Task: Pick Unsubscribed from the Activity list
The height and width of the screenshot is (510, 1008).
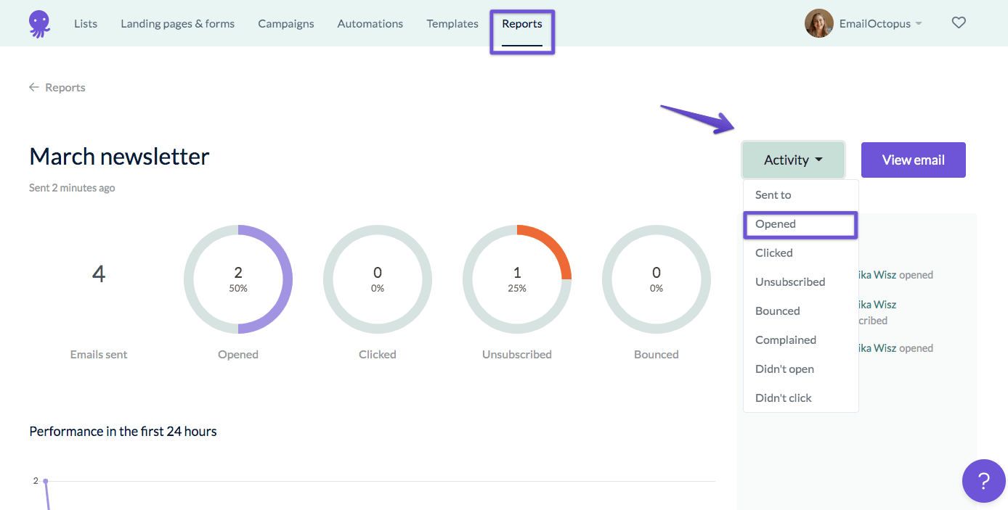Action: pos(790,282)
